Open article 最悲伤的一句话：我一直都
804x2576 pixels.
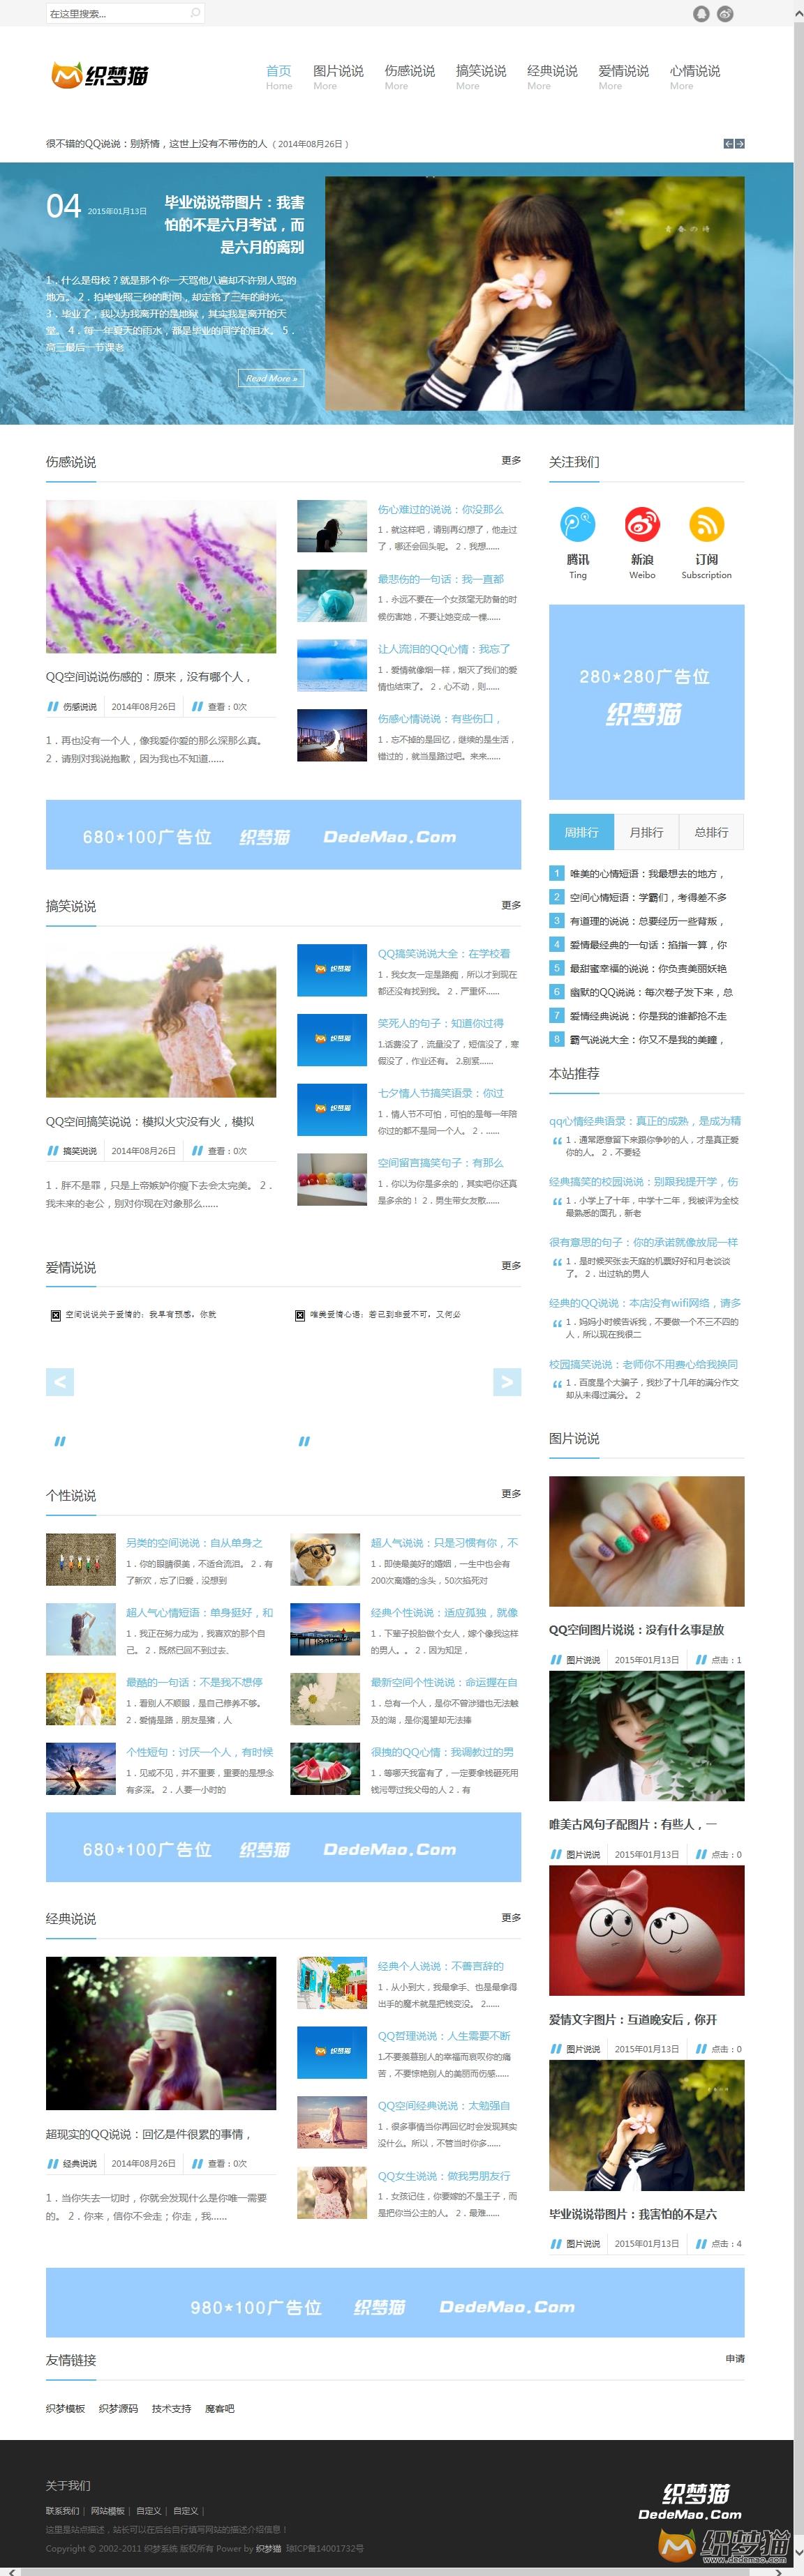pyautogui.click(x=440, y=579)
